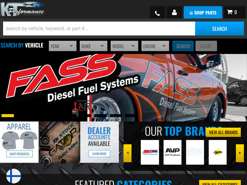The width and height of the screenshot is (247, 185).
Task: Expand the Engine dropdown
Action: (x=155, y=46)
